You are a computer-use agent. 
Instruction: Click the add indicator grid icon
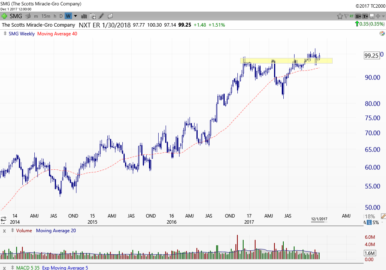coord(93,16)
